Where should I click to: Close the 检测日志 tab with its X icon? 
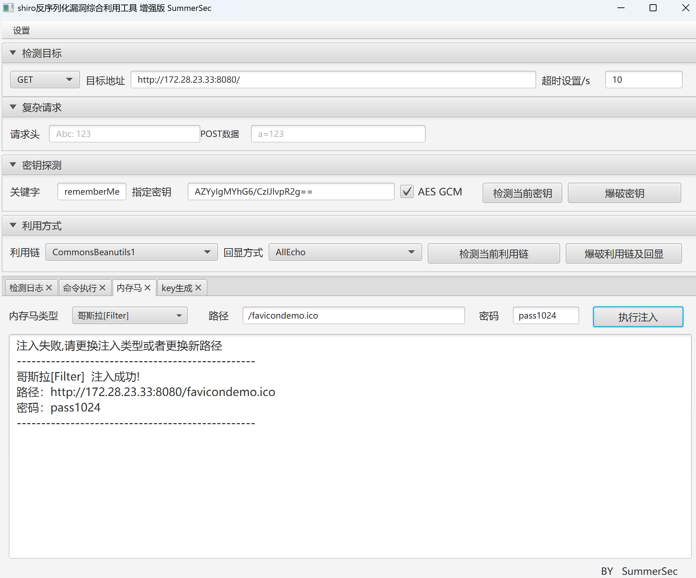(x=49, y=288)
